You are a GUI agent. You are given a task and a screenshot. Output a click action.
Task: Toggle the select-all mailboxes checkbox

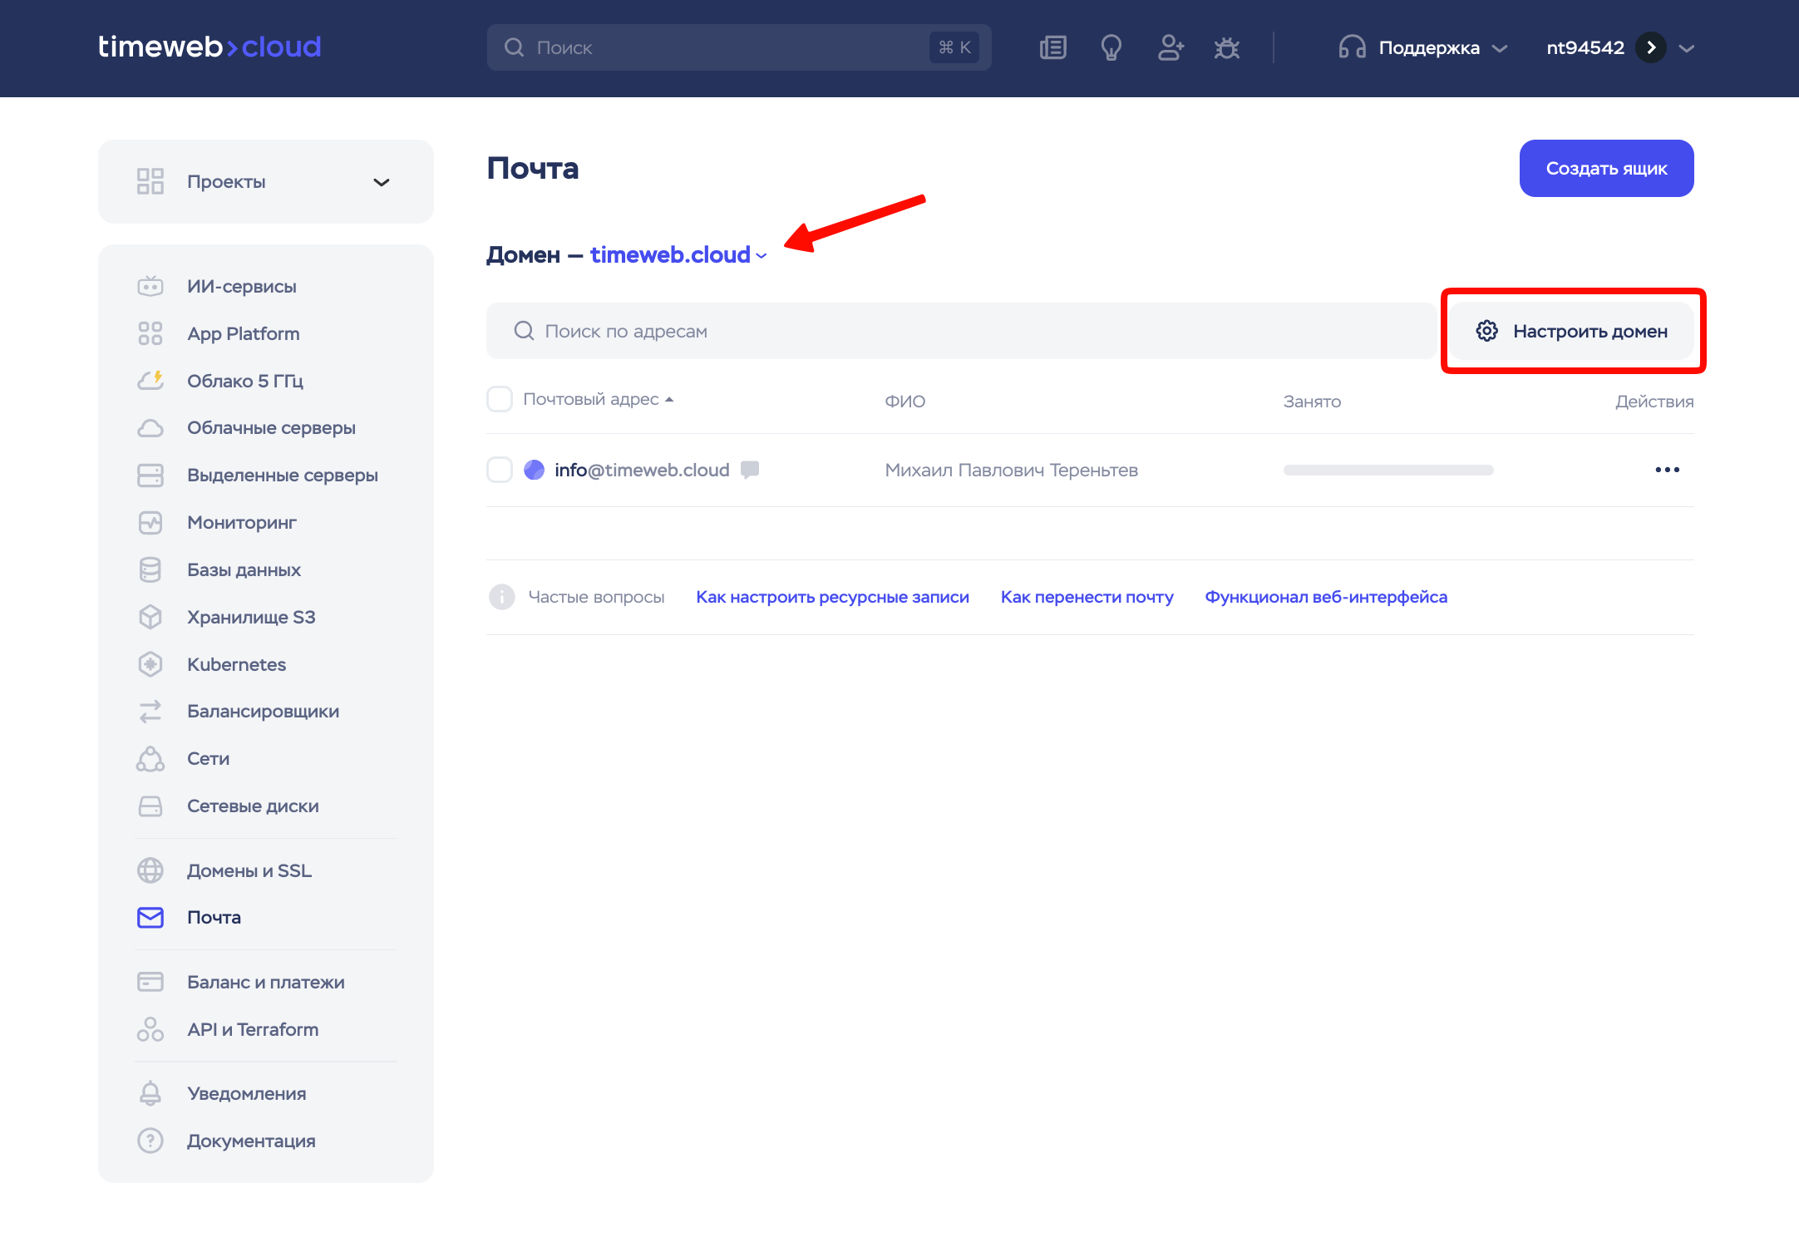pos(500,399)
